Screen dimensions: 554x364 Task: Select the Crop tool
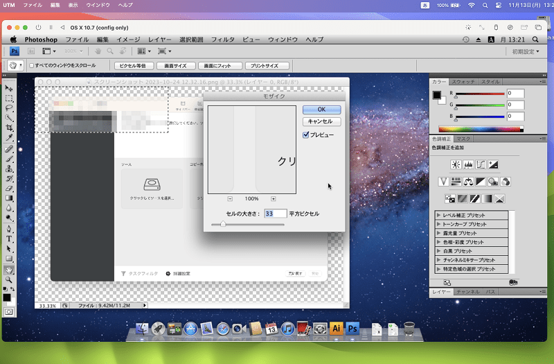(x=9, y=128)
